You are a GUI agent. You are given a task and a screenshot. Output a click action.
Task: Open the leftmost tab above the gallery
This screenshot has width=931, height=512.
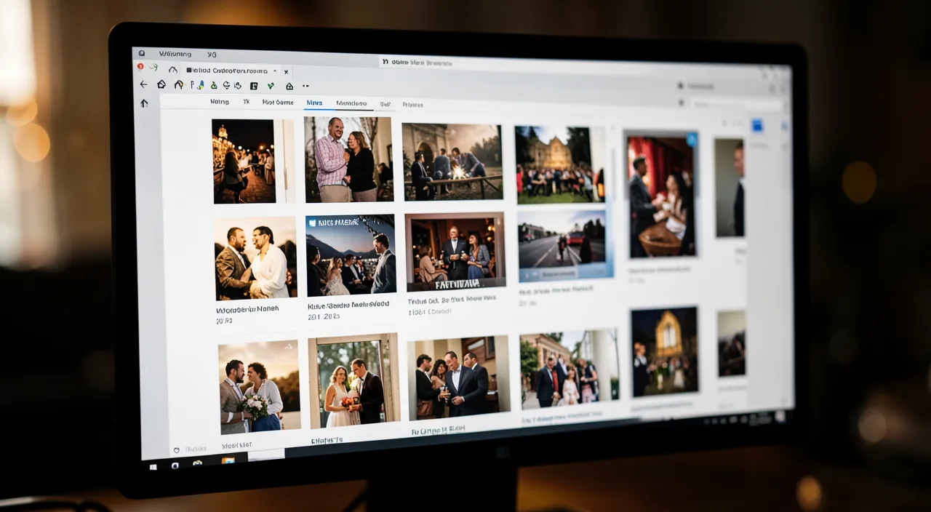point(219,102)
